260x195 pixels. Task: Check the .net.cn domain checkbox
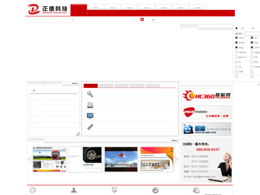click(236, 52)
